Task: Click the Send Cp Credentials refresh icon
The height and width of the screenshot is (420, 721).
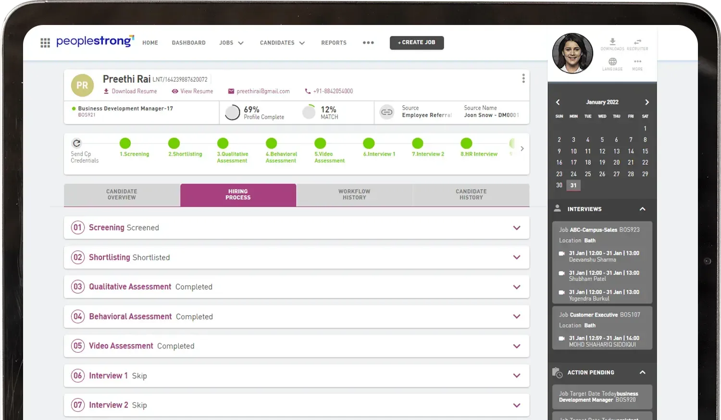Action: 77,143
